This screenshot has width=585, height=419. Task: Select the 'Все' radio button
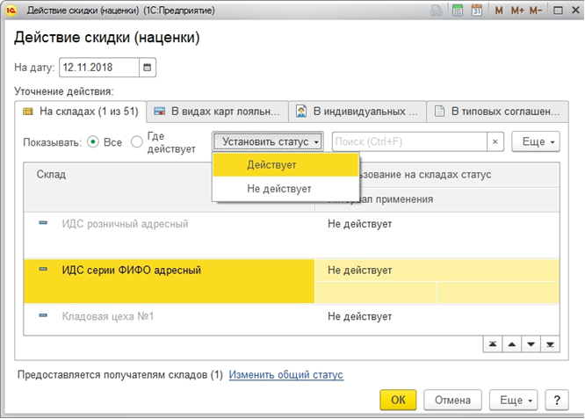[93, 142]
